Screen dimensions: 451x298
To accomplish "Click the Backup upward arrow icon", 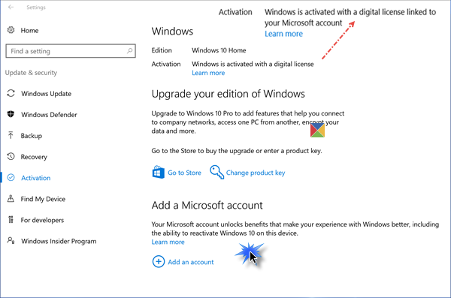I will point(11,135).
